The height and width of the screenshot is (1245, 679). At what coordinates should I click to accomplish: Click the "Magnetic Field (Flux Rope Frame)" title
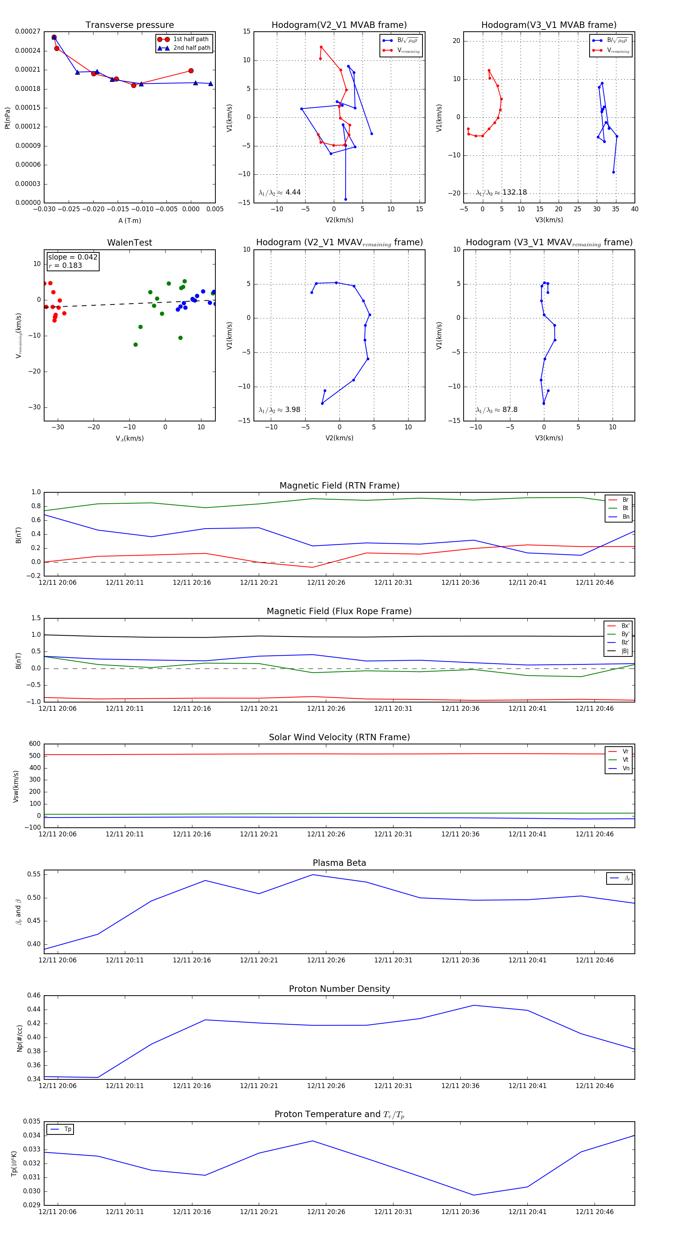339,612
